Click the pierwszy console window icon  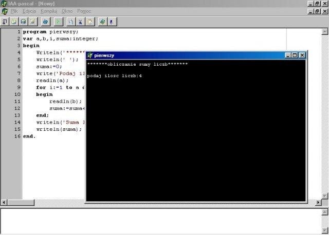(90, 55)
